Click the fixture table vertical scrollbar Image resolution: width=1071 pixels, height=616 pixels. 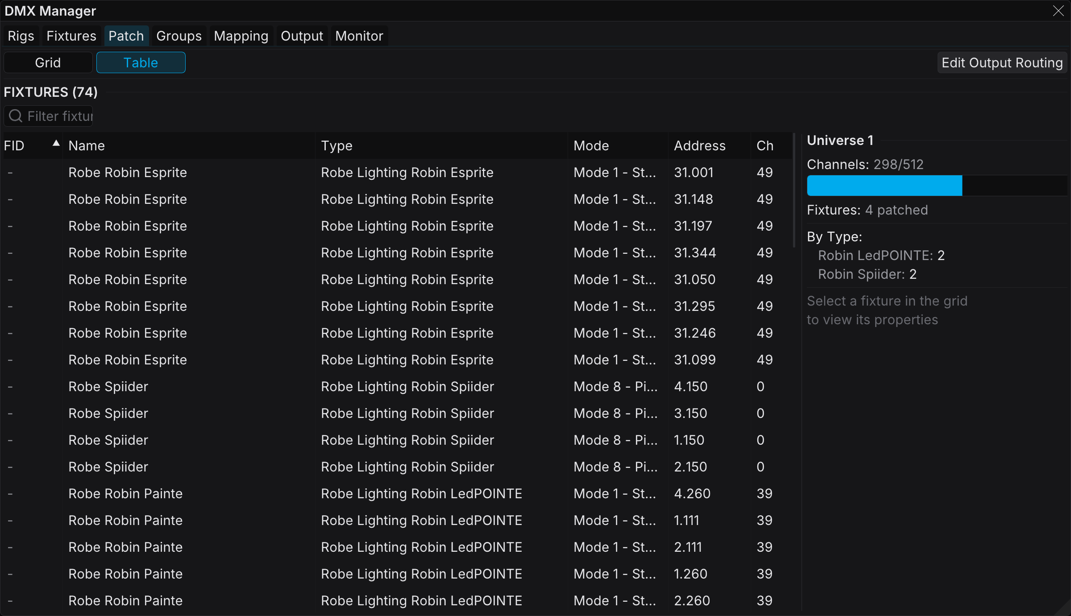[x=794, y=190]
